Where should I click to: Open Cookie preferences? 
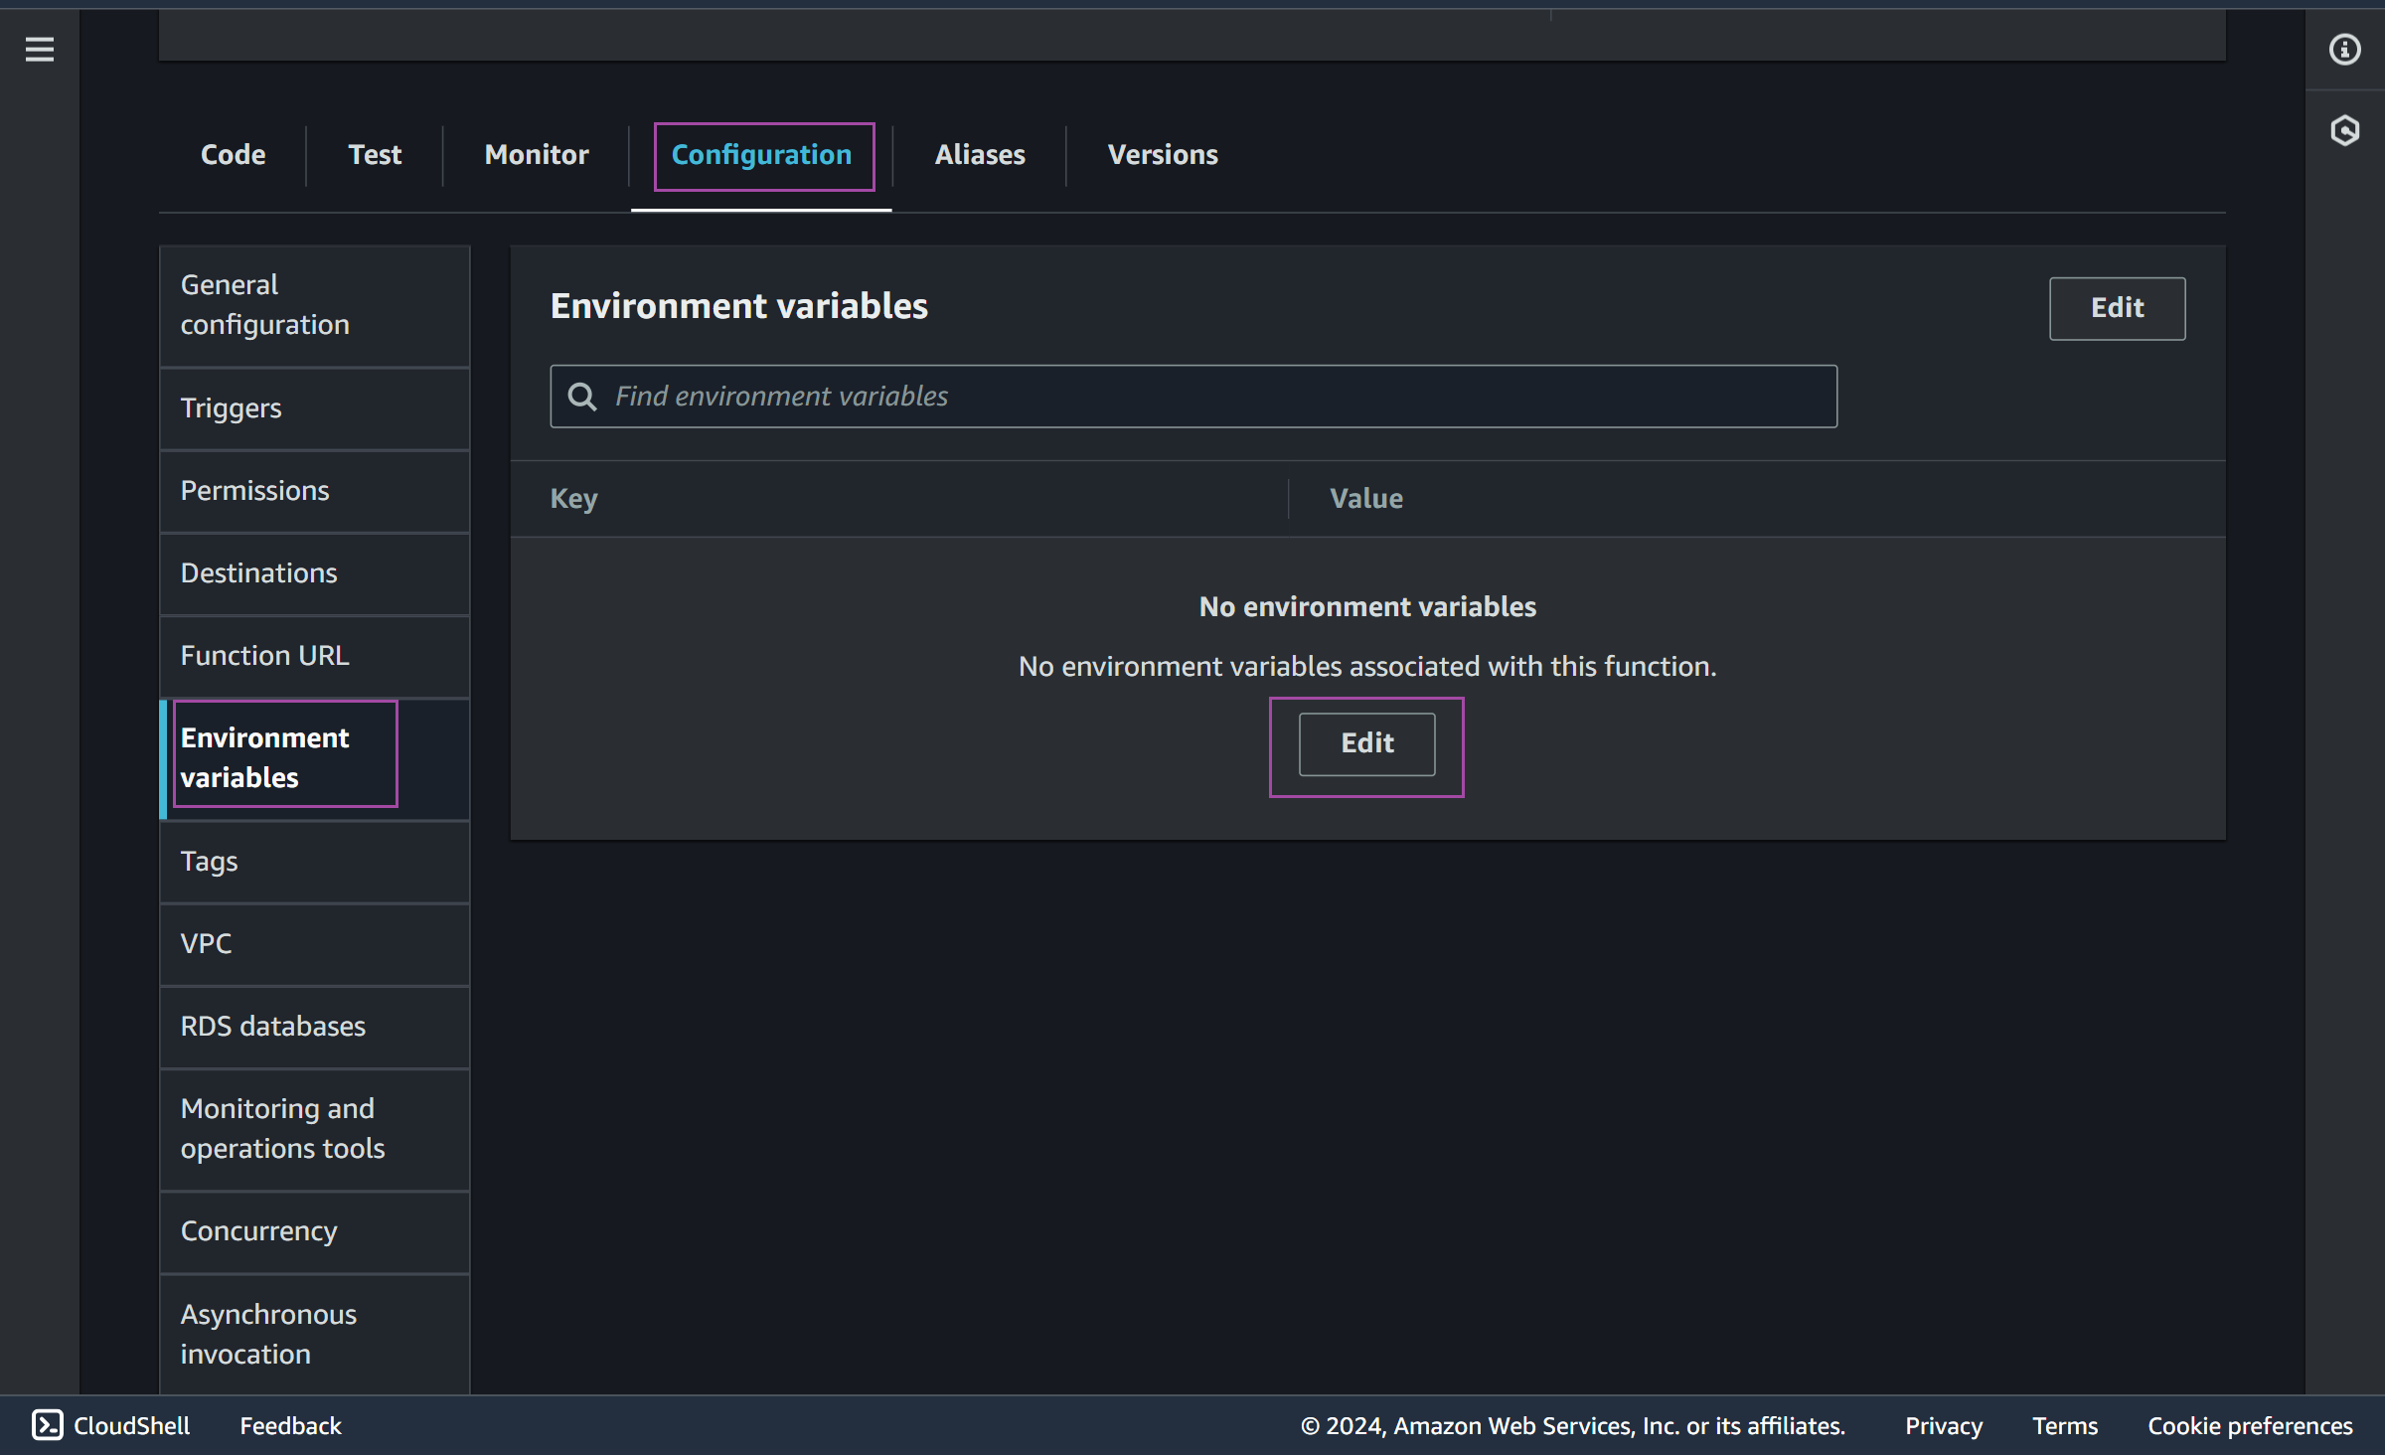point(2249,1425)
